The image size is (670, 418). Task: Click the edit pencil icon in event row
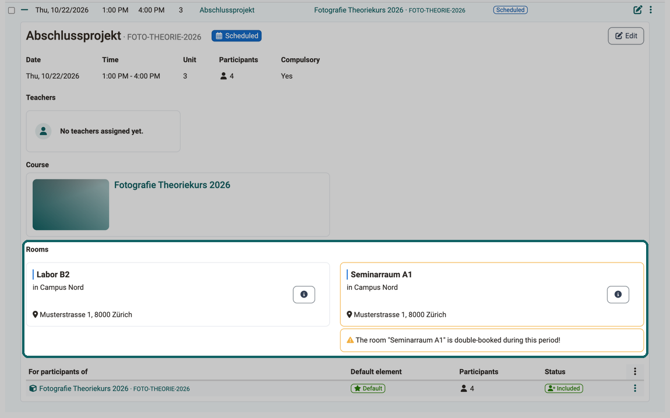637,10
